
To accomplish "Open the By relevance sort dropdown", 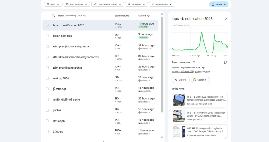I will (162, 4).
